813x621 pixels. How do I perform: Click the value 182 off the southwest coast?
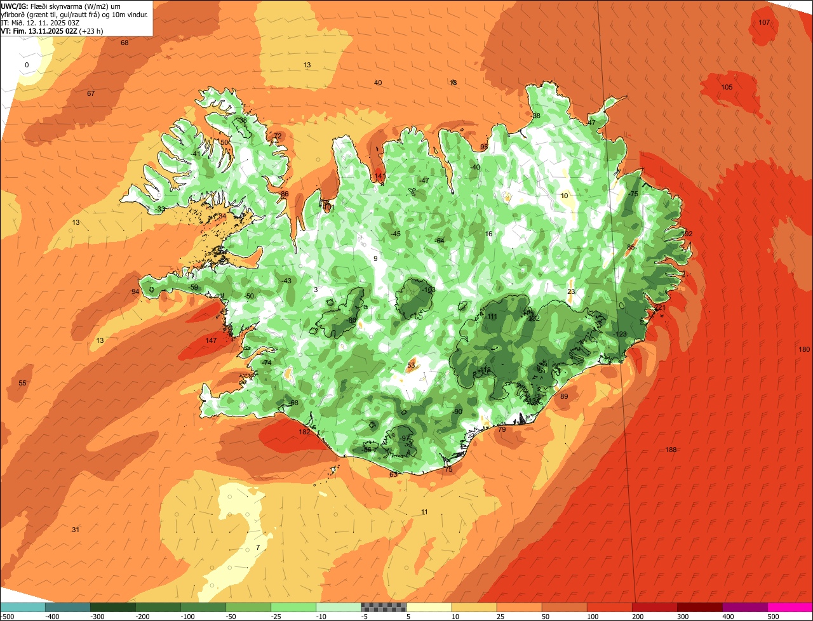click(x=304, y=432)
